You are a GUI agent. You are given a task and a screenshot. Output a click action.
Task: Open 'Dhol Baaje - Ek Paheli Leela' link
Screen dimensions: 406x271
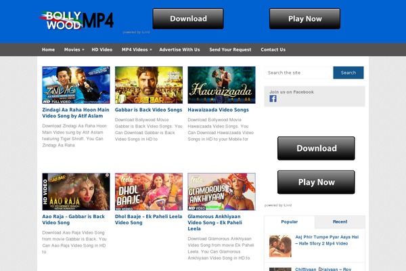tap(148, 220)
